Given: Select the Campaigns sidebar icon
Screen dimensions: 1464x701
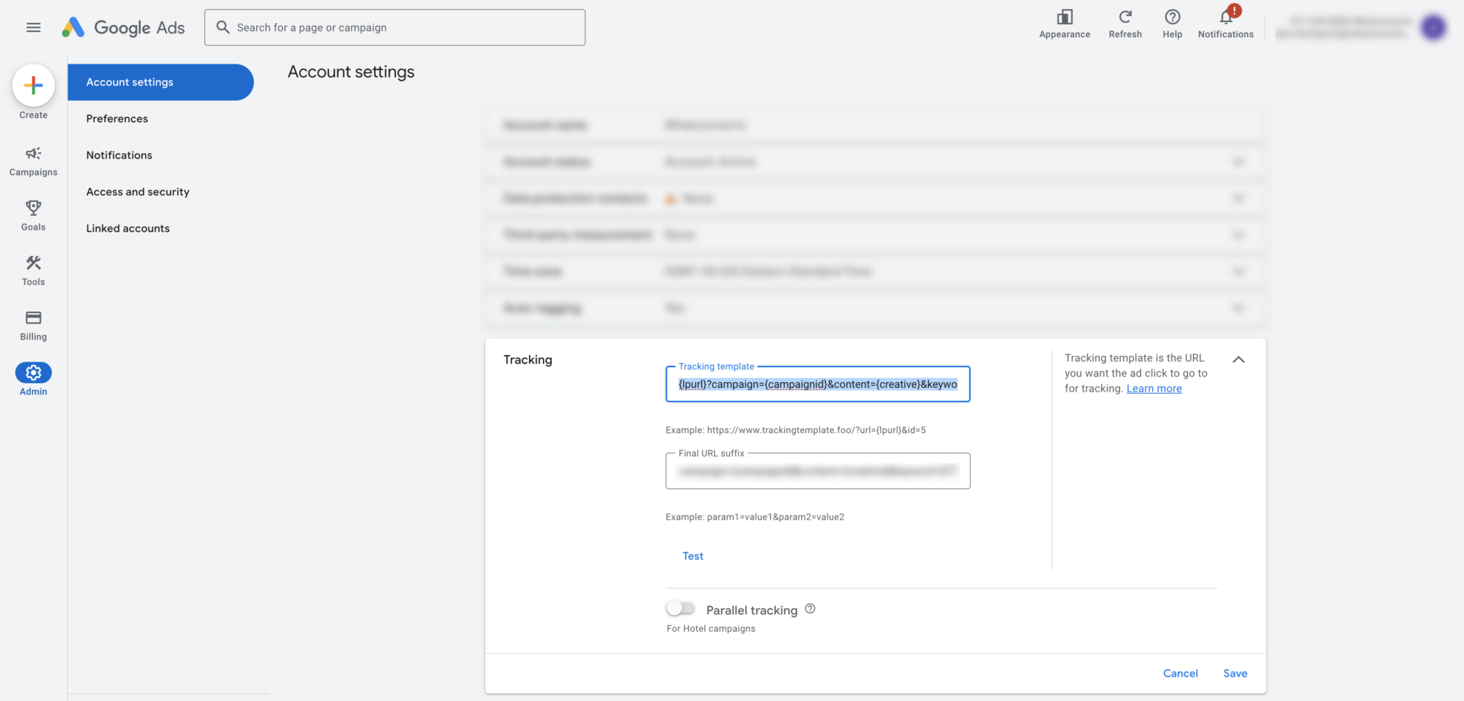Looking at the screenshot, I should click(33, 154).
